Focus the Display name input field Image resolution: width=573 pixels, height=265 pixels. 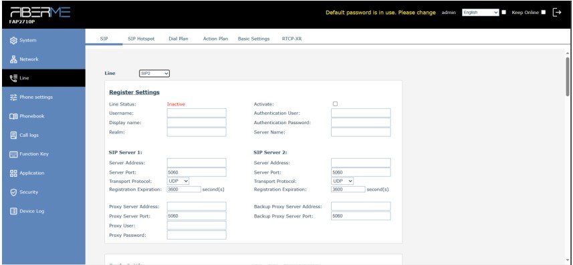click(x=197, y=123)
